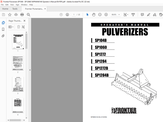Switch to the Tools tab
The width and height of the screenshot is (163, 122).
15,9
